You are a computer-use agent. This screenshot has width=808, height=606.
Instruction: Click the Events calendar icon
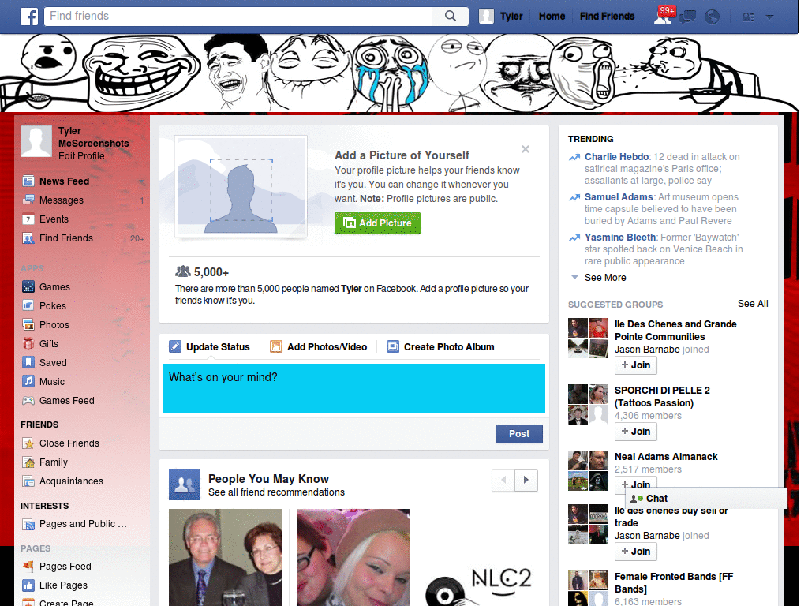pos(28,219)
